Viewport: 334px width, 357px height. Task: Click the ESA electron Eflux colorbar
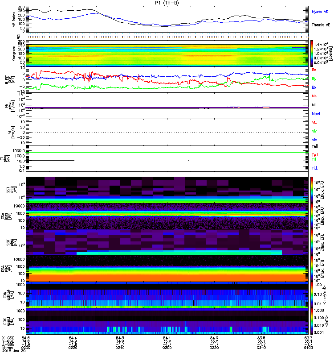point(312,269)
